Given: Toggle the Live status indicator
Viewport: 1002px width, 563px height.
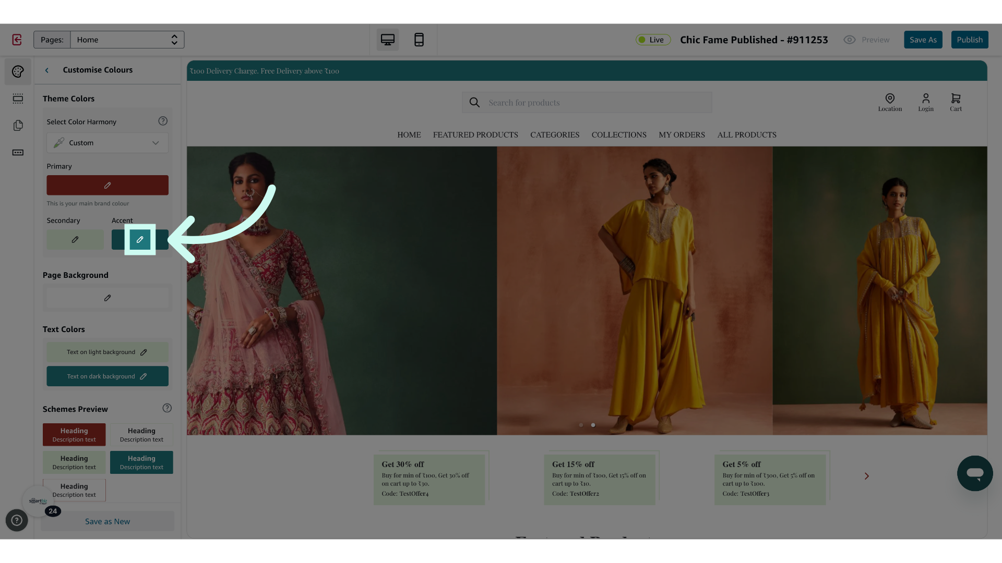Looking at the screenshot, I should 653,40.
